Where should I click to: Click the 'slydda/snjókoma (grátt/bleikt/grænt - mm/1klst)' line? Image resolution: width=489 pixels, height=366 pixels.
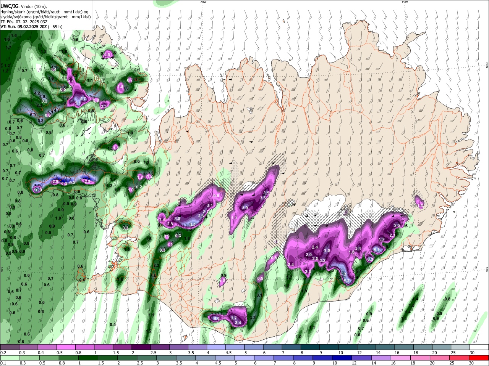click(x=45, y=17)
